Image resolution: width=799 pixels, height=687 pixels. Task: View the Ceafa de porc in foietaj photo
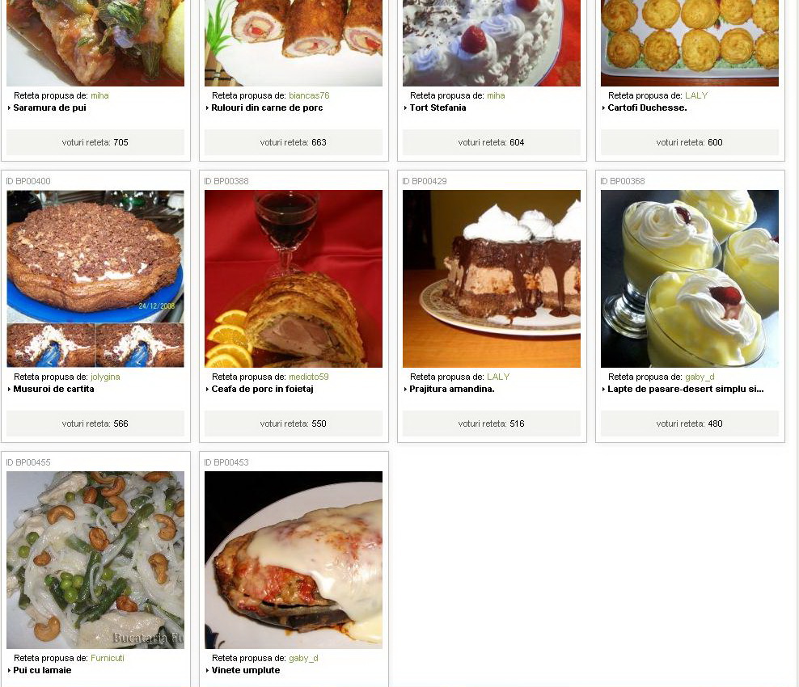294,279
